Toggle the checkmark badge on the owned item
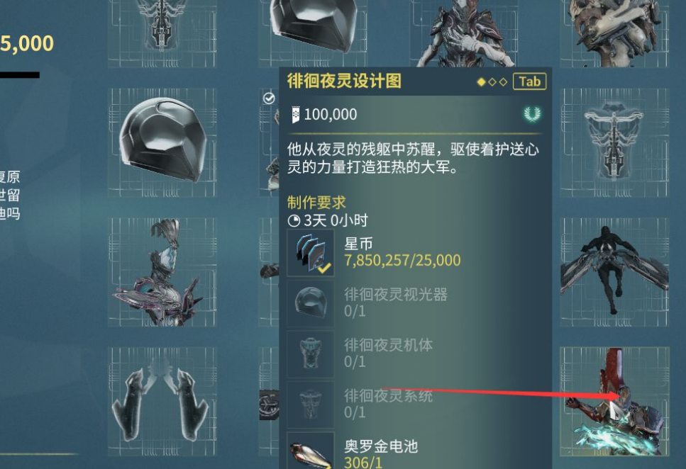This screenshot has height=469, width=686. click(269, 98)
